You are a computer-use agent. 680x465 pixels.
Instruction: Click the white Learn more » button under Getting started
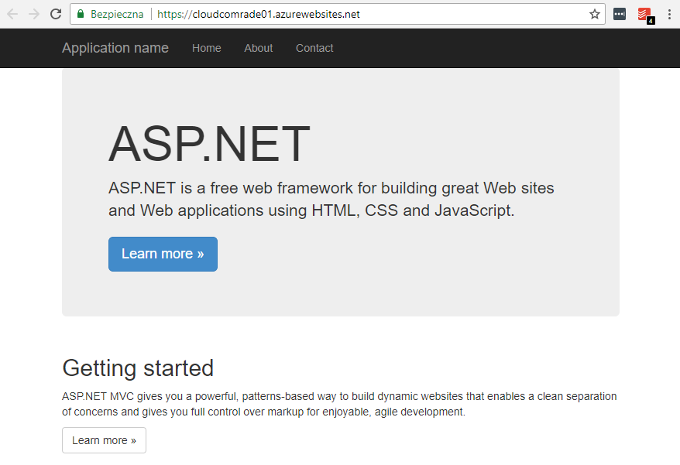[104, 440]
